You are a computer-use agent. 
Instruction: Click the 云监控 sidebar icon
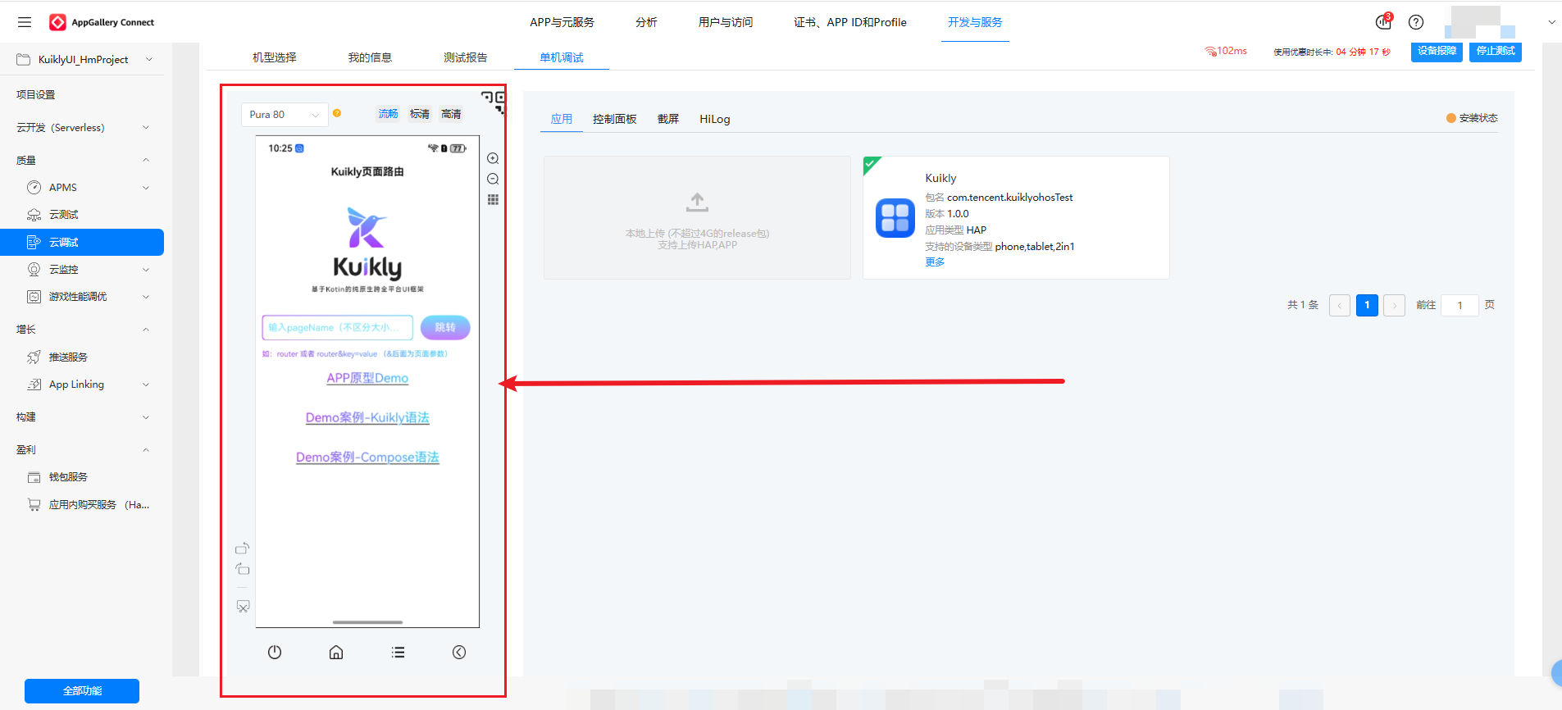coord(34,269)
